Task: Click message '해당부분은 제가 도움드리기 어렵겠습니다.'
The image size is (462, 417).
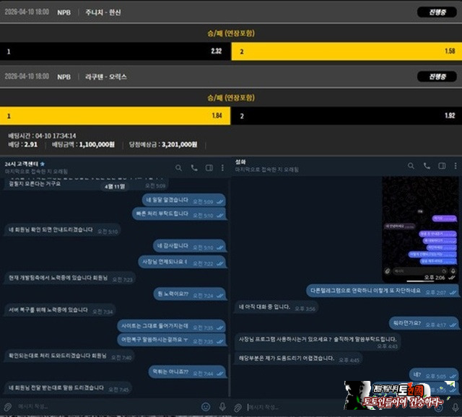Action: pos(298,359)
